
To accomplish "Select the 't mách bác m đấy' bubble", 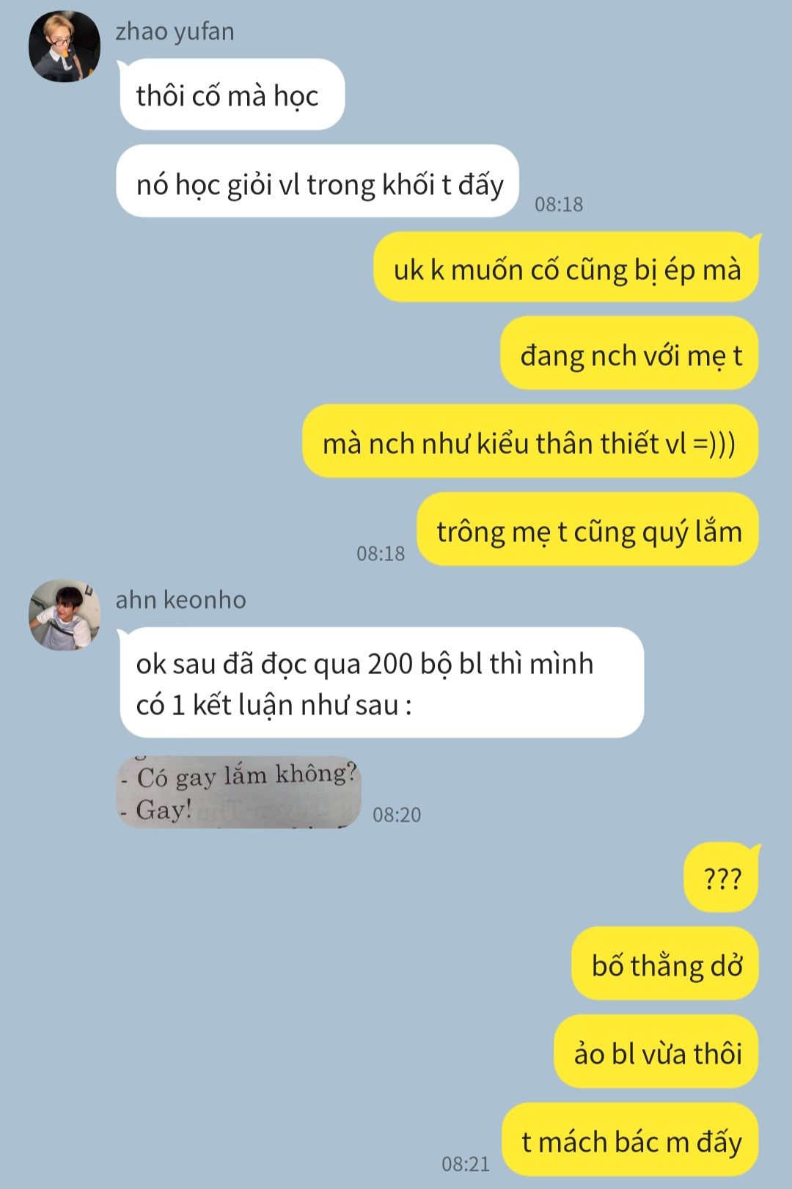I will coord(631,1140).
